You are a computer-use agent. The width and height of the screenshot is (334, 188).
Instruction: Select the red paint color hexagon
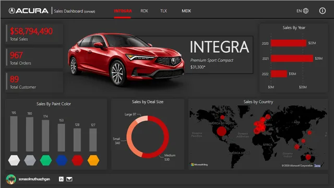click(77, 160)
